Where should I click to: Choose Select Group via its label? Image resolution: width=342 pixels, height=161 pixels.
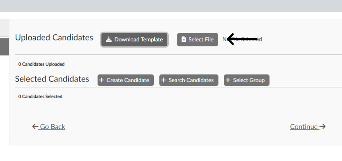248,80
